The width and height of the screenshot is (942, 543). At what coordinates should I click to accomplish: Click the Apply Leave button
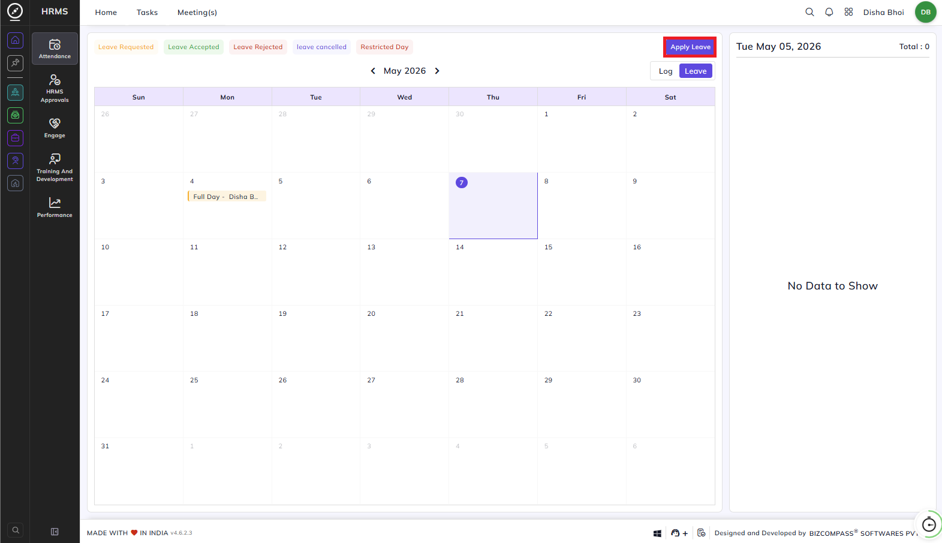tap(690, 47)
